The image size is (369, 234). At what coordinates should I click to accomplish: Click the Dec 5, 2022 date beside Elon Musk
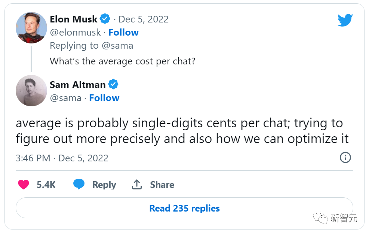click(144, 19)
